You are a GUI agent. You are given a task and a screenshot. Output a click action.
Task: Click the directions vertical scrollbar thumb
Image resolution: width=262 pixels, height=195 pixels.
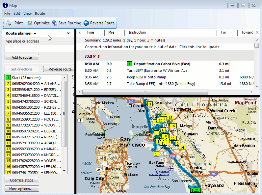tap(257, 45)
